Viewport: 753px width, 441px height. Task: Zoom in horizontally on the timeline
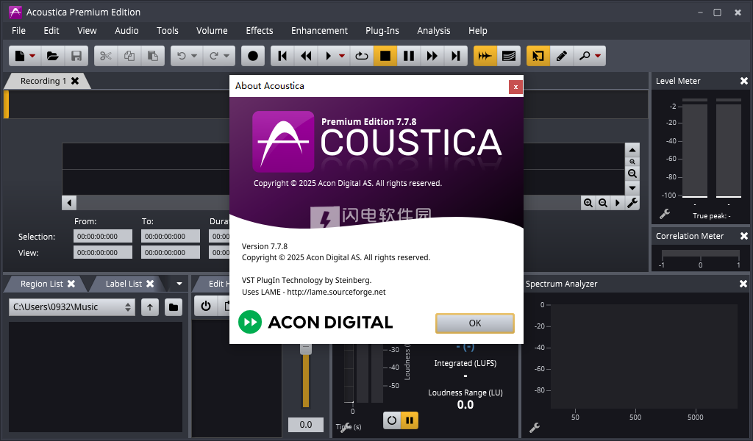[588, 203]
